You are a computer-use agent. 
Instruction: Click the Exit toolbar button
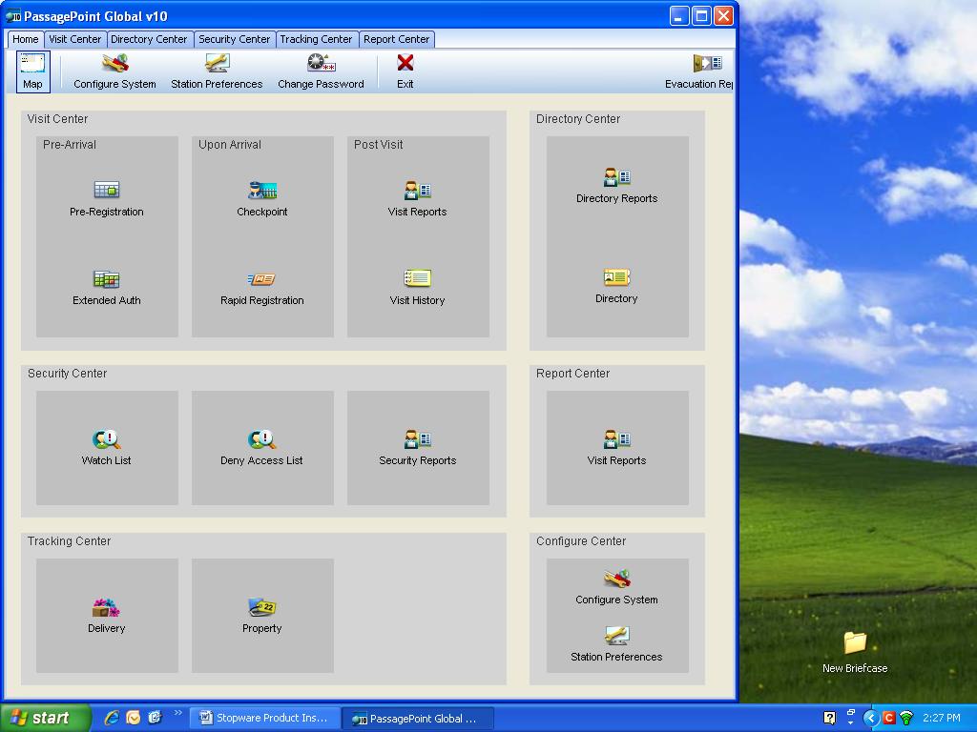(405, 71)
